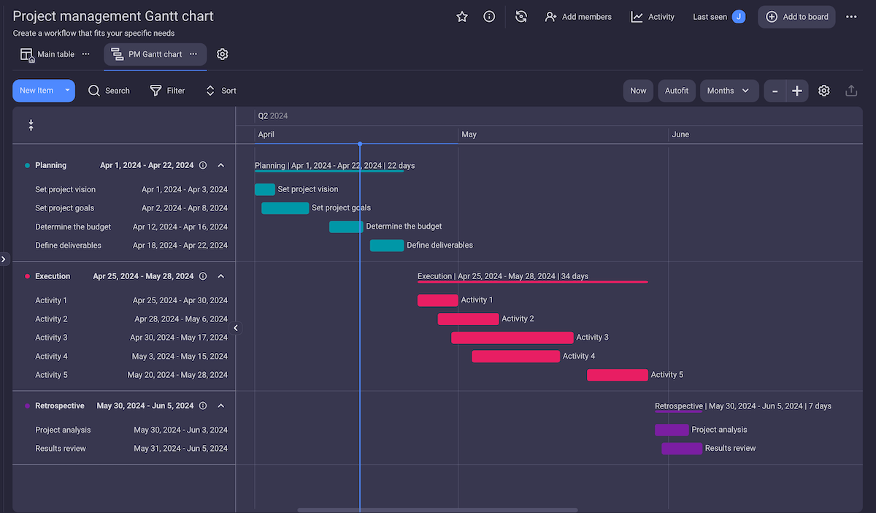The image size is (876, 513).
Task: Click the horizontal scrollbar at the bottom
Action: (x=437, y=510)
